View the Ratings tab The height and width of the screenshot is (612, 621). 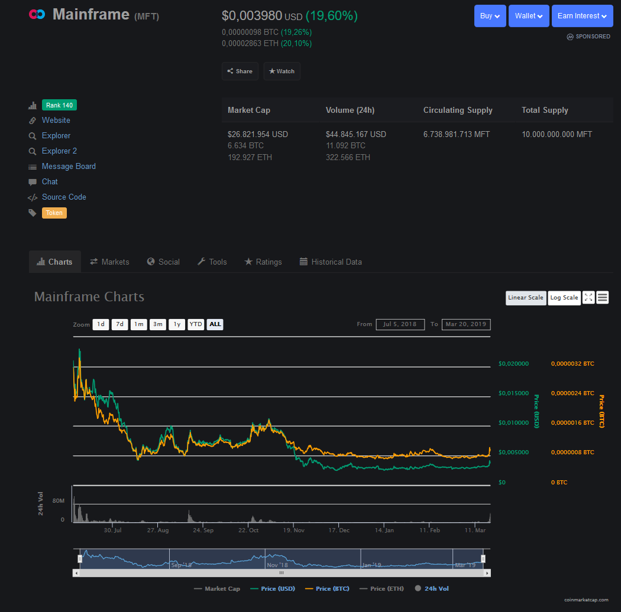263,262
